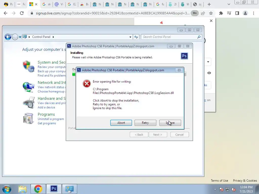Click Back up your computer link
This screenshot has width=259, height=194.
[52, 71]
